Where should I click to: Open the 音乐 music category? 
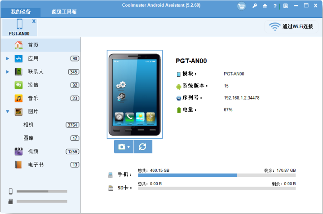pos(40,98)
